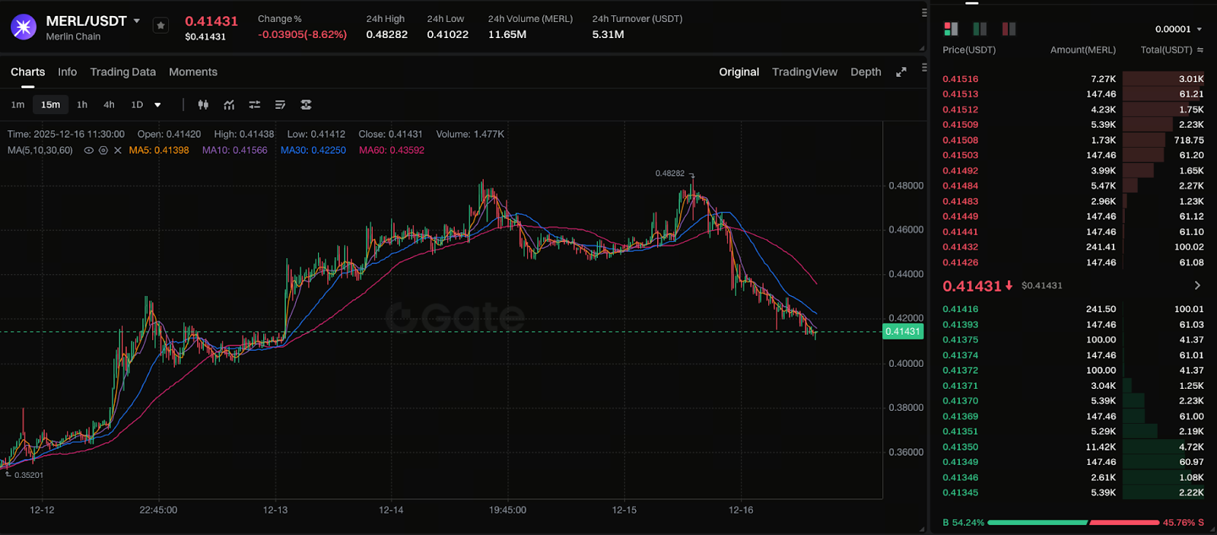This screenshot has height=535, width=1217.
Task: Open the chart indicators icon
Action: point(229,105)
